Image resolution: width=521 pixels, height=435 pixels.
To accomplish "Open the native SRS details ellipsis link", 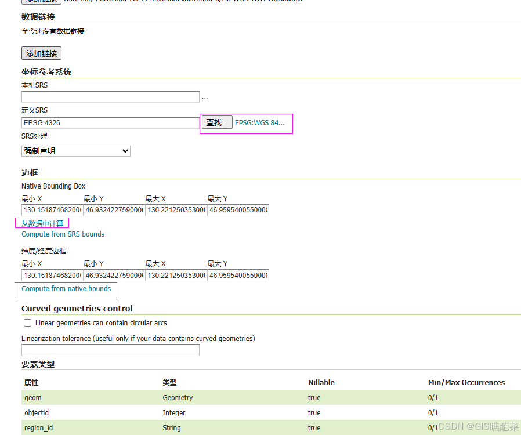I will pyautogui.click(x=205, y=97).
